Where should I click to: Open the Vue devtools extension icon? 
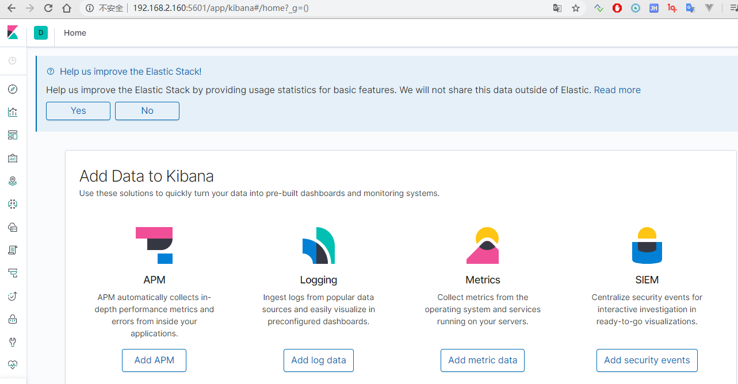point(709,9)
